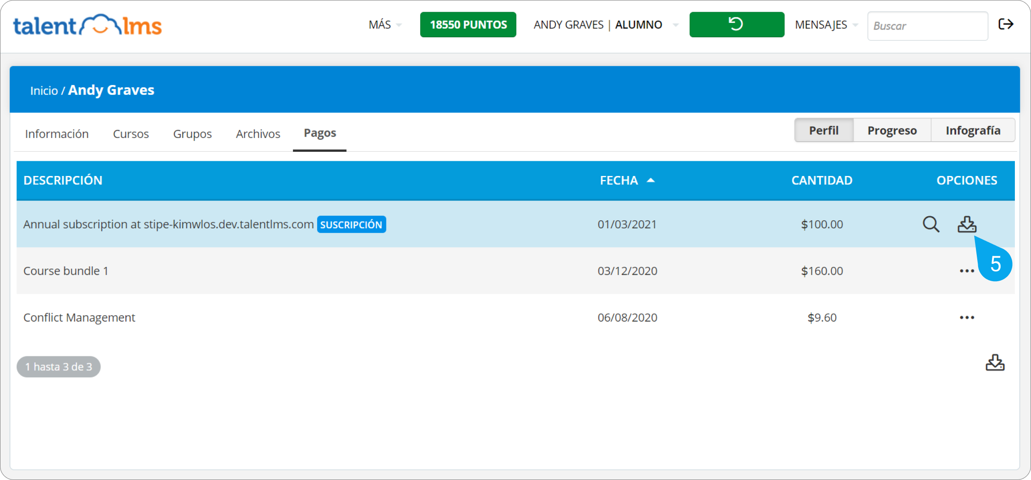Click into the Buscar search field

pyautogui.click(x=927, y=26)
